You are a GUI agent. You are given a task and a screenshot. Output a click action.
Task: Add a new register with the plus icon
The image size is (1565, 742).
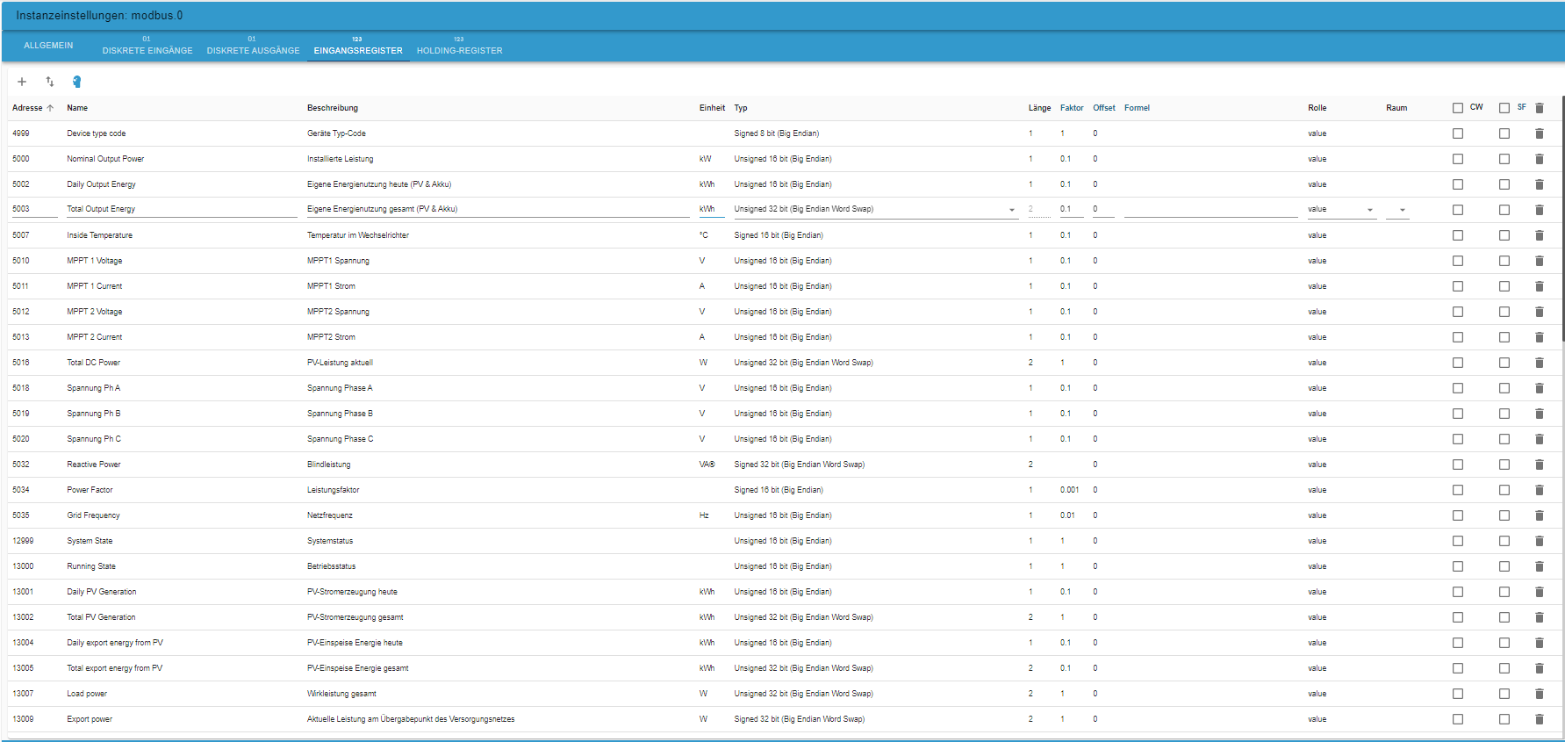22,82
